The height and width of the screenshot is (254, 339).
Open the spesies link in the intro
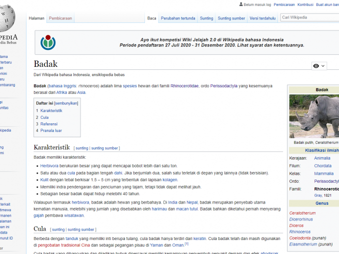point(129,86)
